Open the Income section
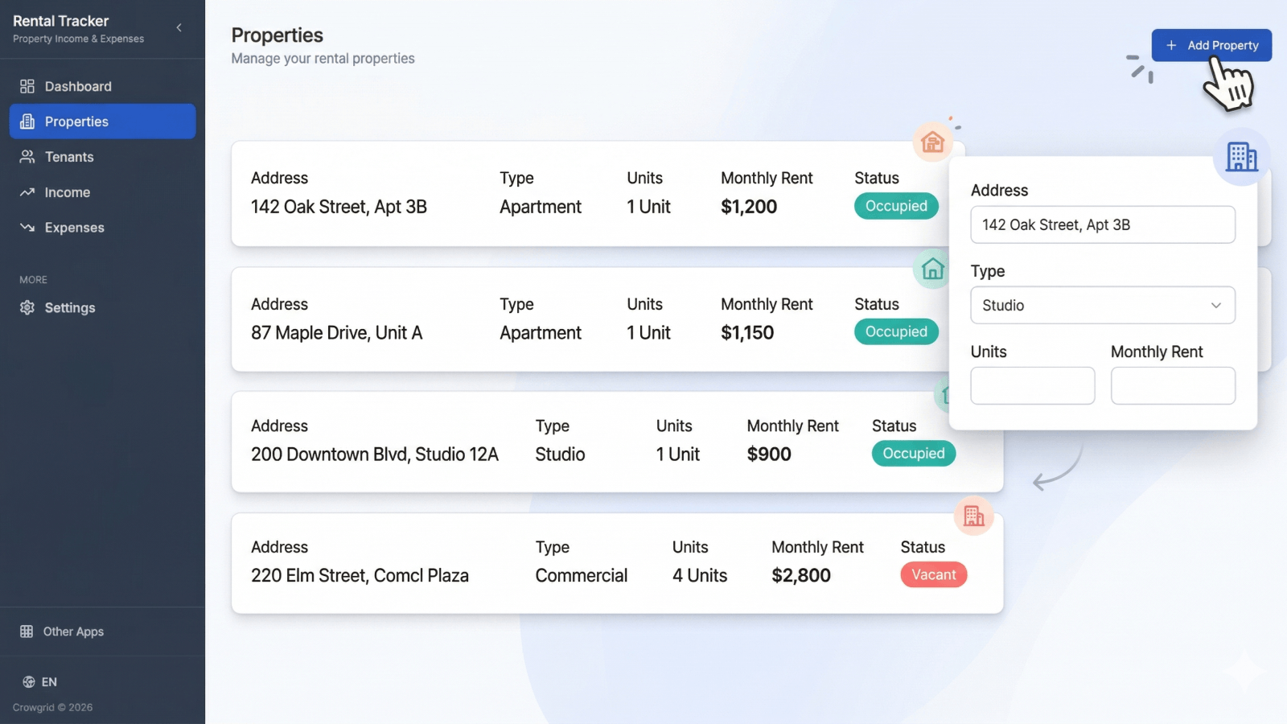Viewport: 1287px width, 724px height. click(x=102, y=192)
